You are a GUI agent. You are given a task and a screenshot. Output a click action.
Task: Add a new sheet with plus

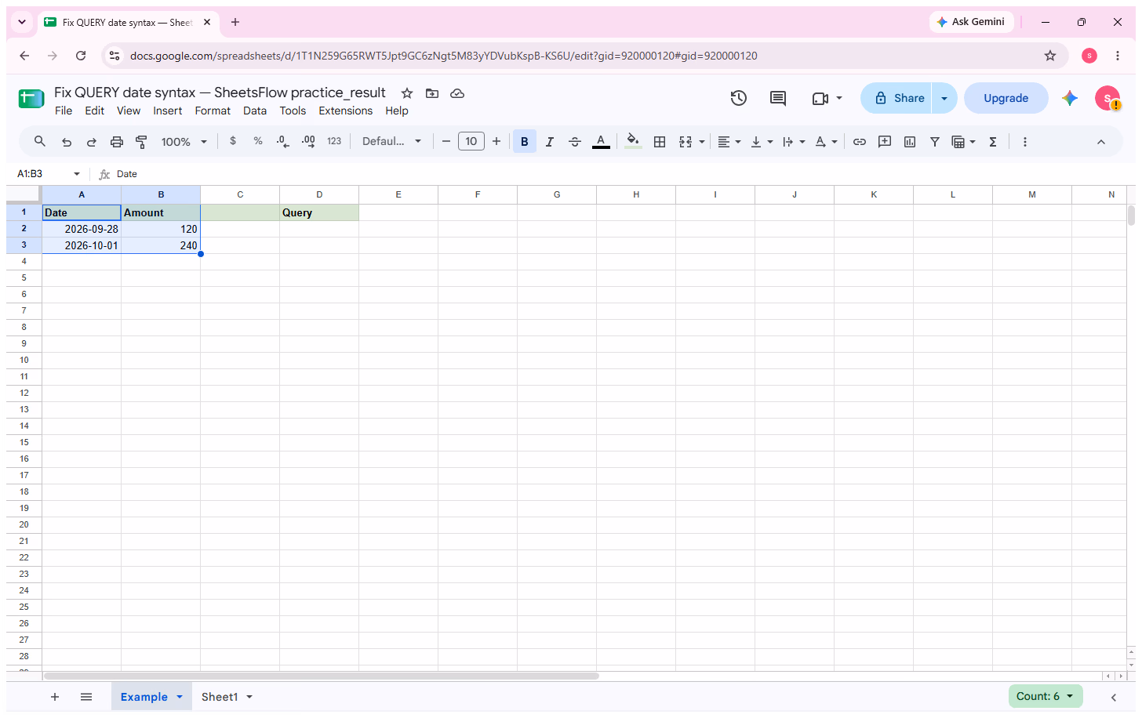(x=55, y=697)
